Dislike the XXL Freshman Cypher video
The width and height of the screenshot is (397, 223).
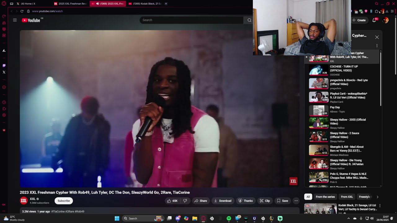click(185, 201)
